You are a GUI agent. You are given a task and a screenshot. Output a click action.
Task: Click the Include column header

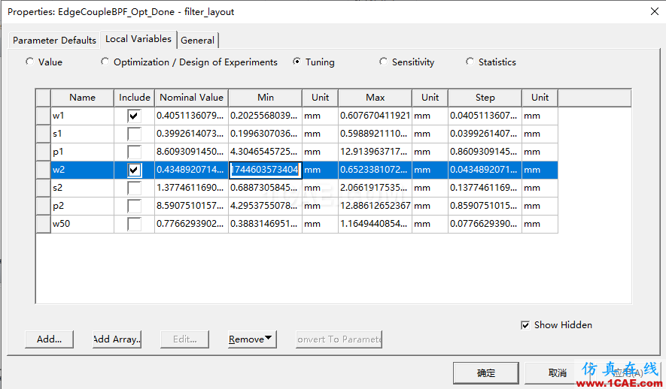click(x=134, y=98)
